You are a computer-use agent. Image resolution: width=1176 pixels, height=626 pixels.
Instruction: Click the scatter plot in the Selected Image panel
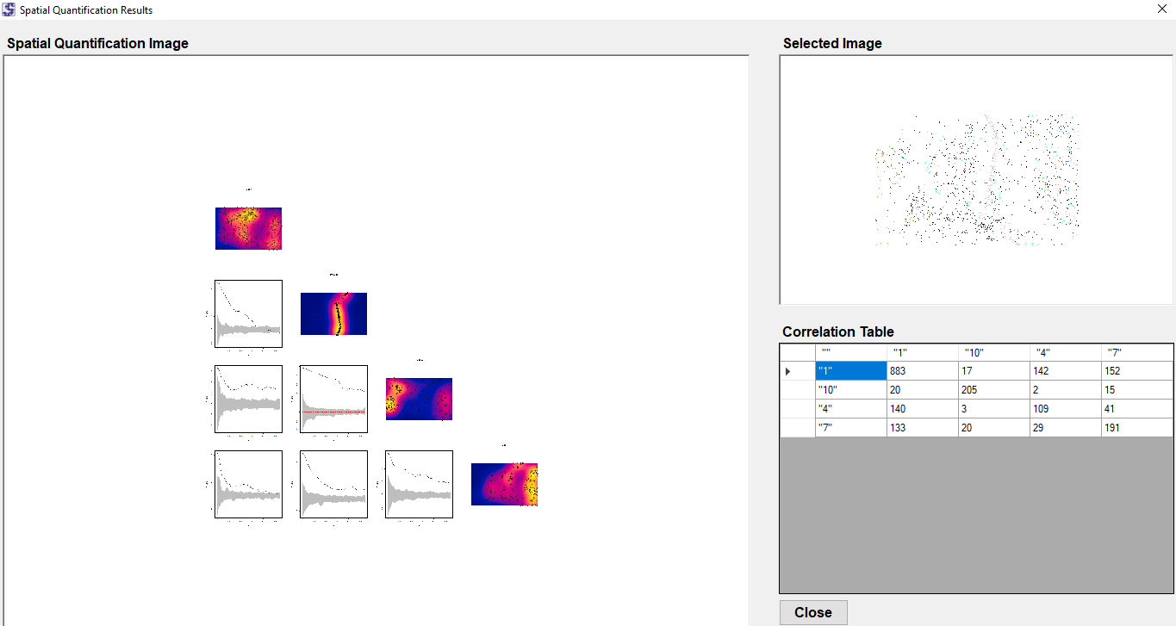pyautogui.click(x=976, y=181)
